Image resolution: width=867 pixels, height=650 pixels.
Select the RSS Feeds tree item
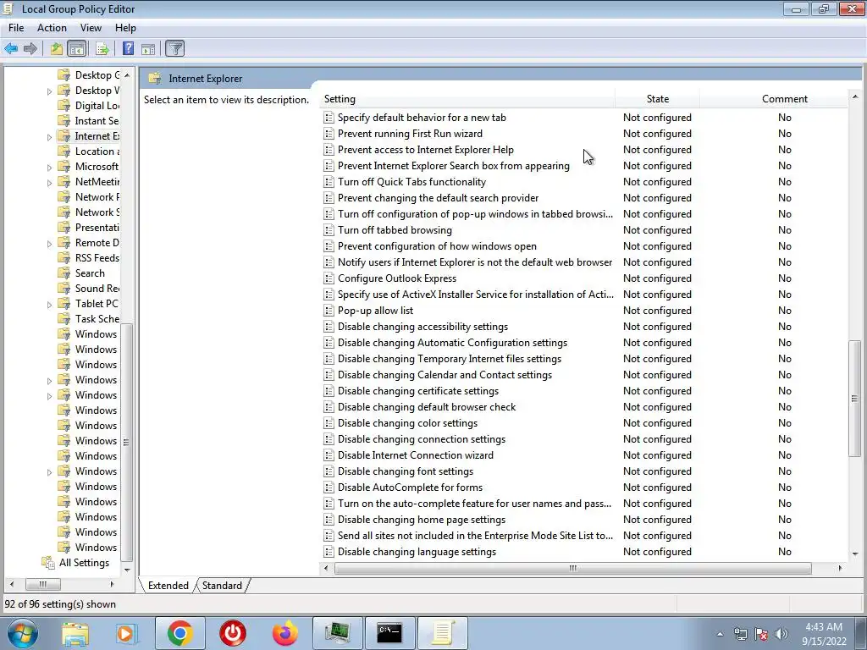97,258
